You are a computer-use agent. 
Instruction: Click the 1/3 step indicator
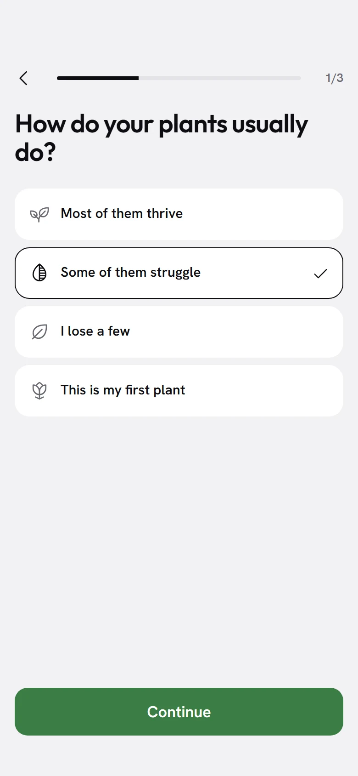pos(335,78)
